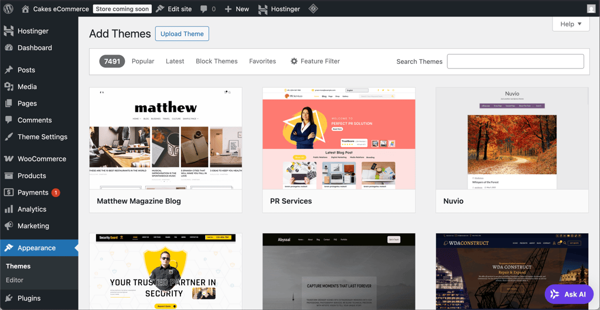
Task: Open the user avatar in top-right corner
Action: (x=591, y=9)
